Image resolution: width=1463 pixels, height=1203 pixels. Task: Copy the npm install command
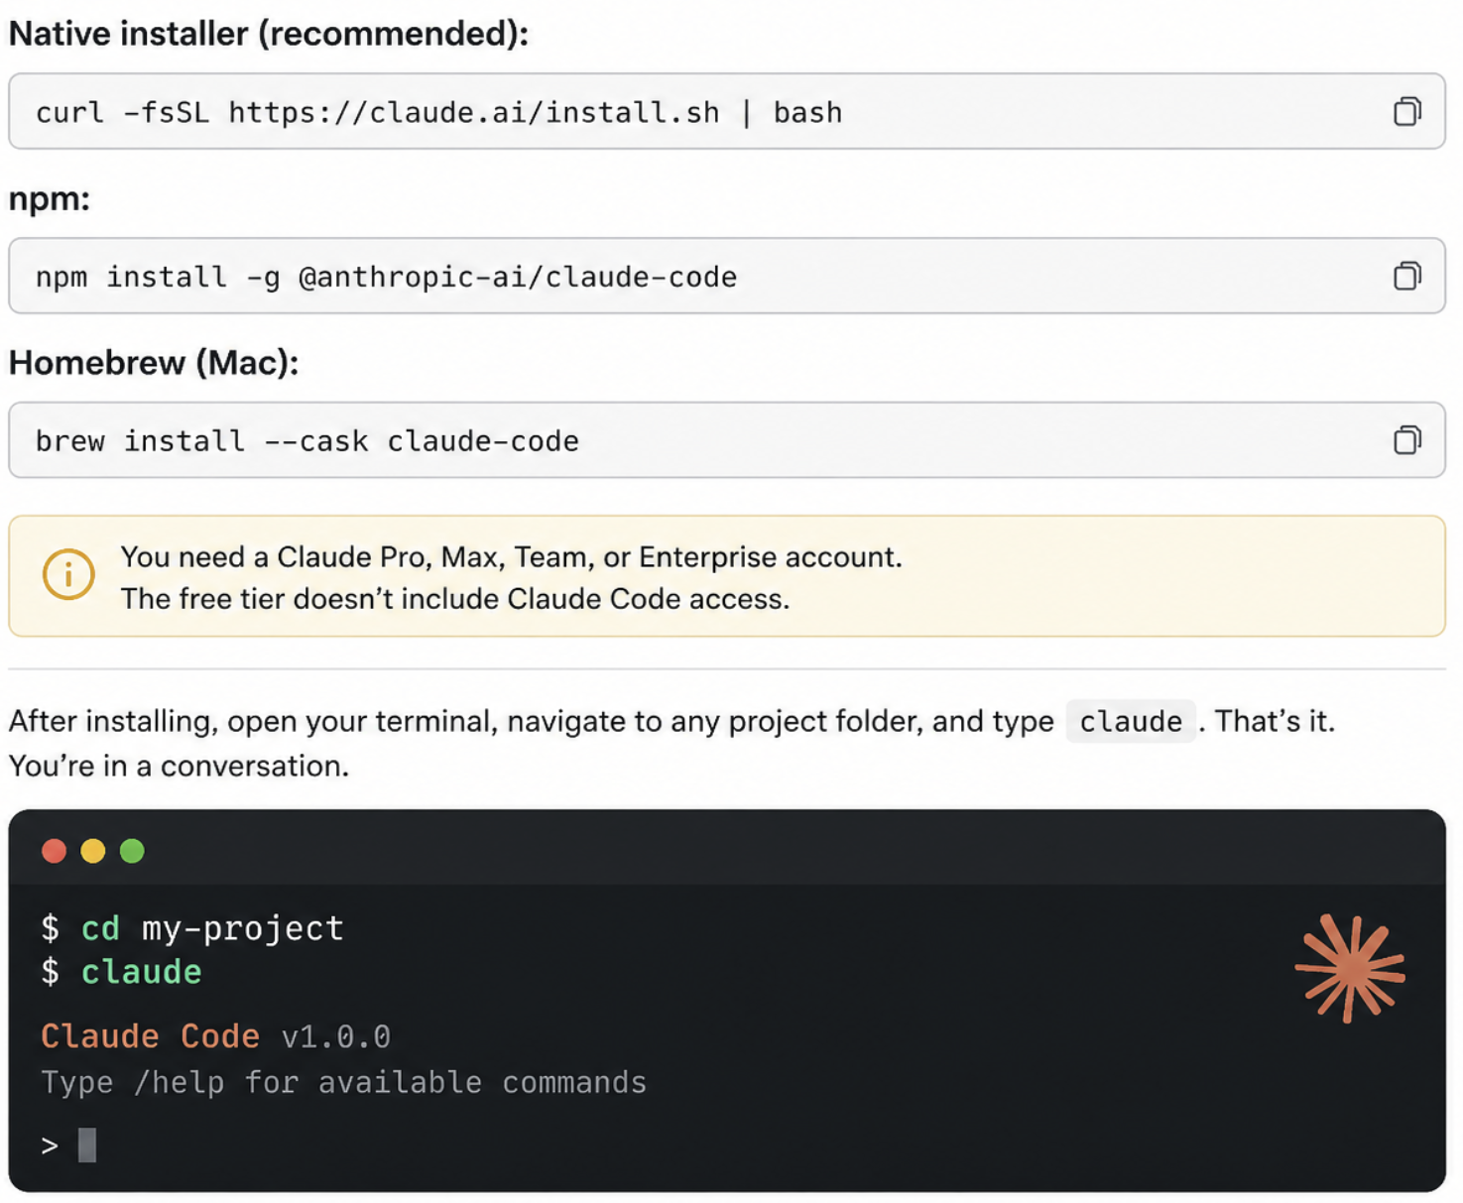[1406, 276]
